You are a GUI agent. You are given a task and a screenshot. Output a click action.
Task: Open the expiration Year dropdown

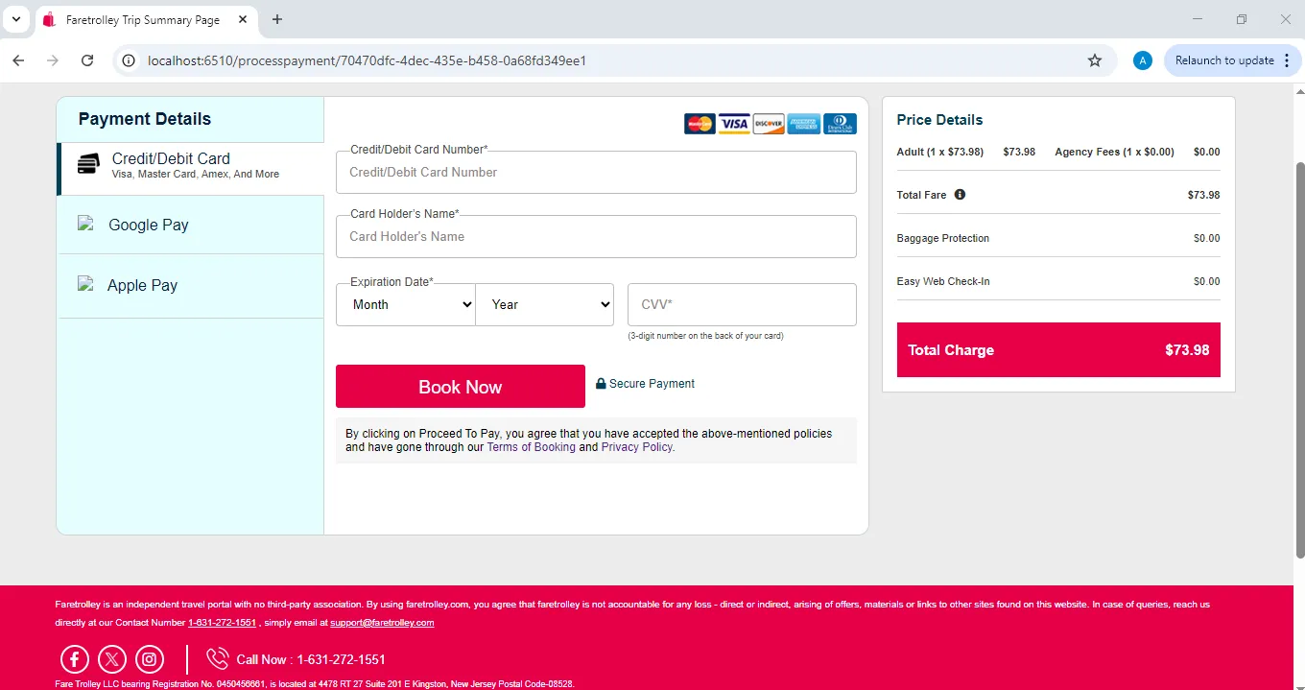544,304
